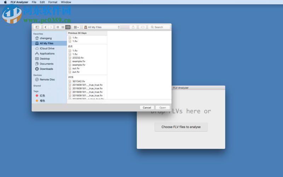
Task: Open the File menu
Action: click(x=34, y=2)
